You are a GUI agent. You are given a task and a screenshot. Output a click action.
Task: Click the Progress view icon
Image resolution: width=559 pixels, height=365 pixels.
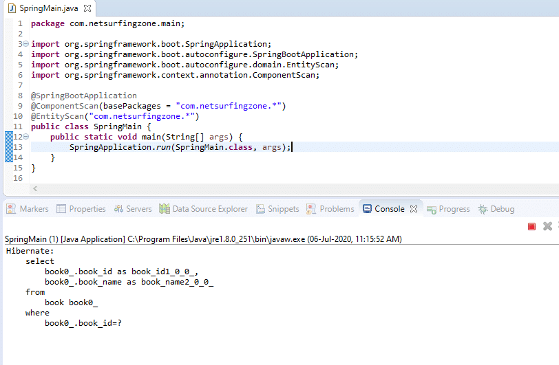431,209
